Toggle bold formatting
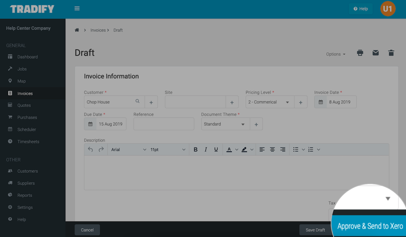 pos(195,149)
